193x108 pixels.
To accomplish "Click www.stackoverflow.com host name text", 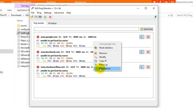I will (53, 67).
